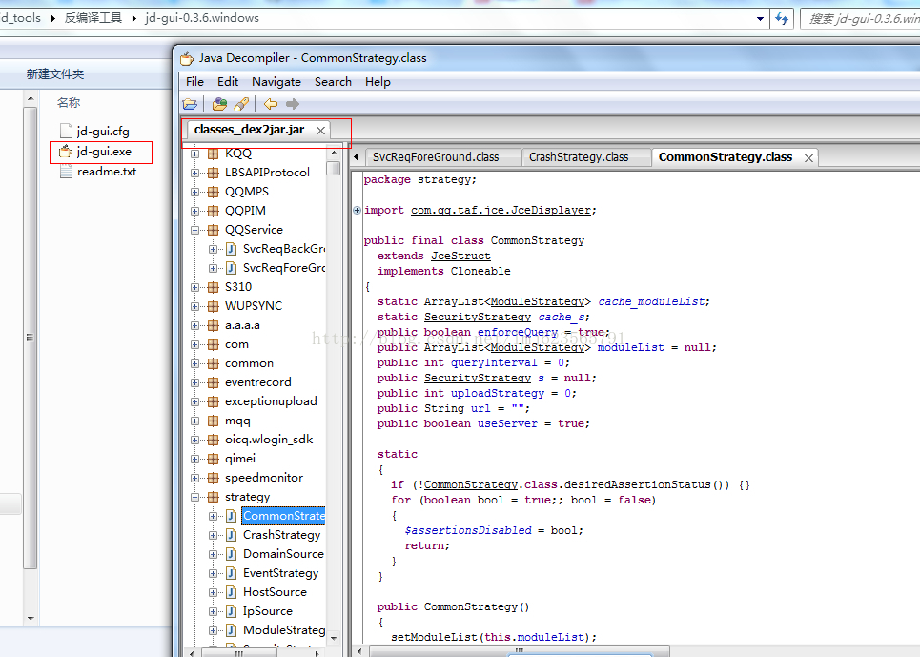Collapse the QQService package node

tap(194, 230)
